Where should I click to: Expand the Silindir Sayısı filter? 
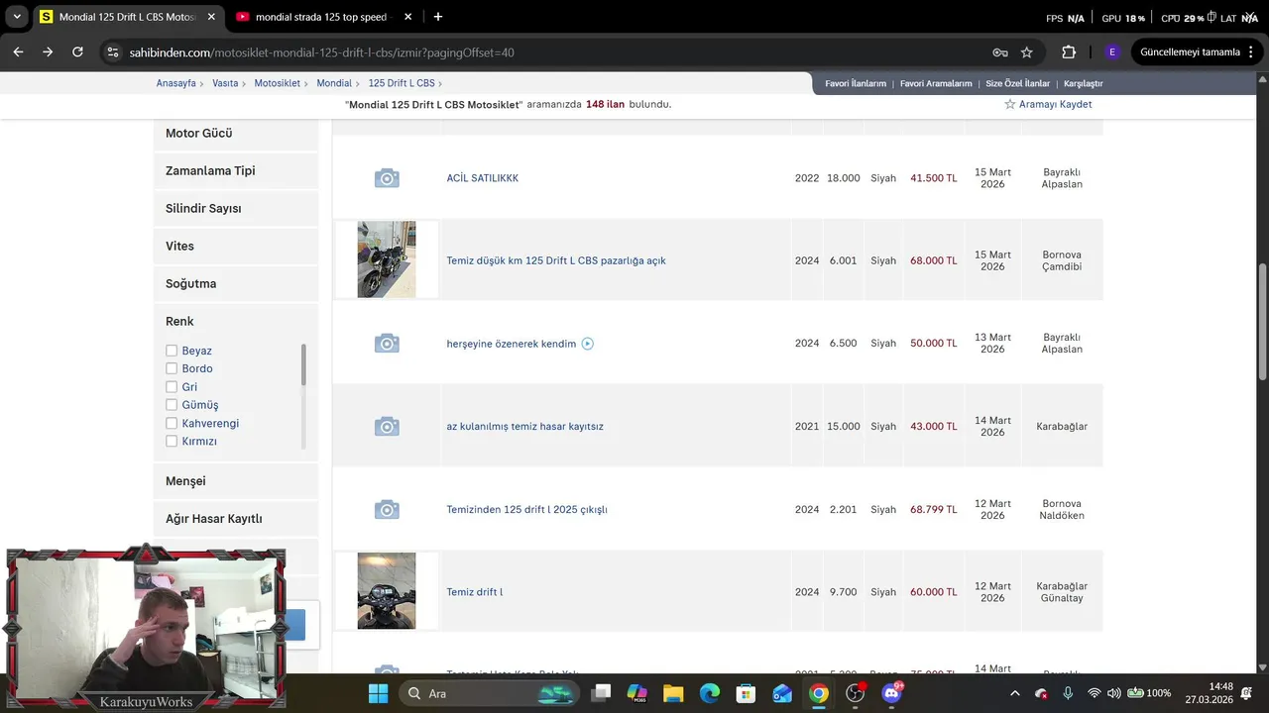(236, 208)
